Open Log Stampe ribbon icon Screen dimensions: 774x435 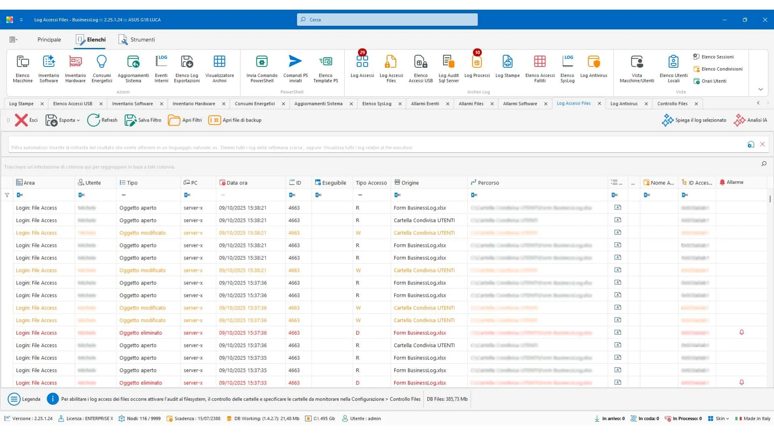[x=508, y=66]
